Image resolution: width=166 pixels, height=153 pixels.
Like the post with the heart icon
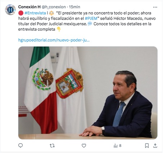pos(84,146)
